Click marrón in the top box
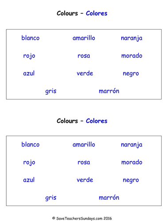 109,91
